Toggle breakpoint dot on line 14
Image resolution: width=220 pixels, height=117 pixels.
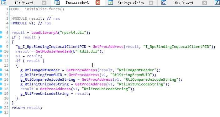pyautogui.click(x=1, y=70)
